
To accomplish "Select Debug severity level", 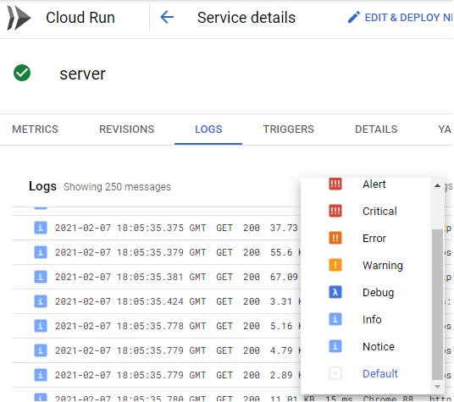I will pos(365,292).
